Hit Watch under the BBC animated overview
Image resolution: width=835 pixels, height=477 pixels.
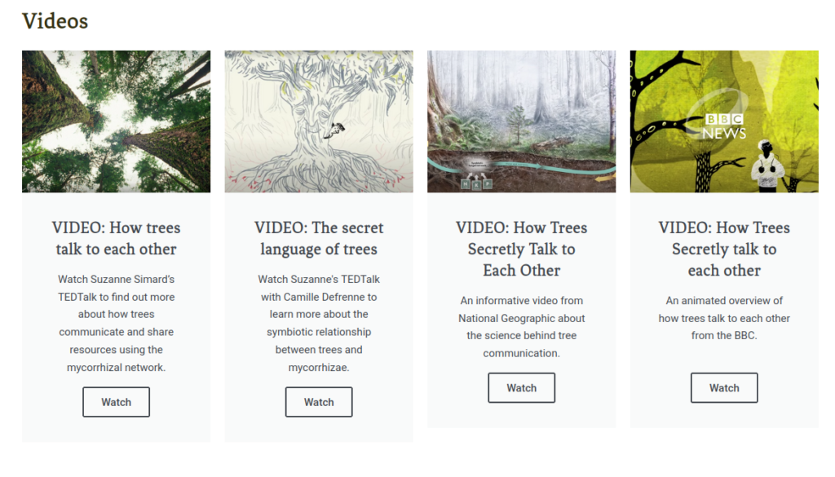pos(724,387)
